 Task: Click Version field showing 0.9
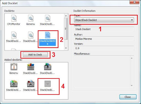click(104, 48)
